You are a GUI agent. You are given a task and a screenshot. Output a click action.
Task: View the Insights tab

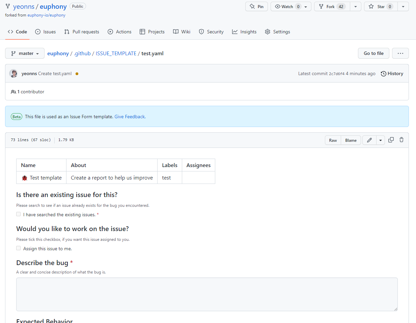point(244,32)
